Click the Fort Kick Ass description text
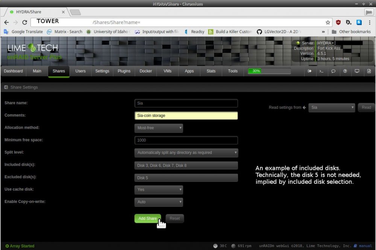Viewport: 376px width, 250px height. [329, 48]
